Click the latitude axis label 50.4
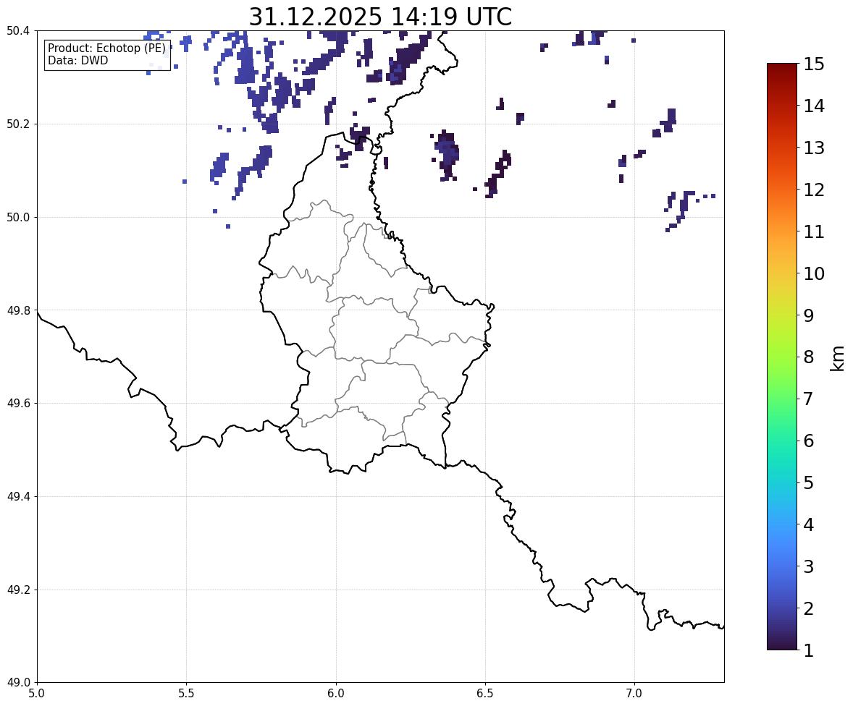853x706 pixels. click(x=17, y=31)
